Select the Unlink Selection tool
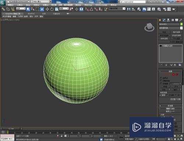 [x=8, y=9]
